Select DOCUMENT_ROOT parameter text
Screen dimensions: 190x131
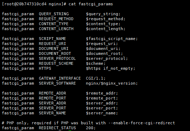point(55,53)
